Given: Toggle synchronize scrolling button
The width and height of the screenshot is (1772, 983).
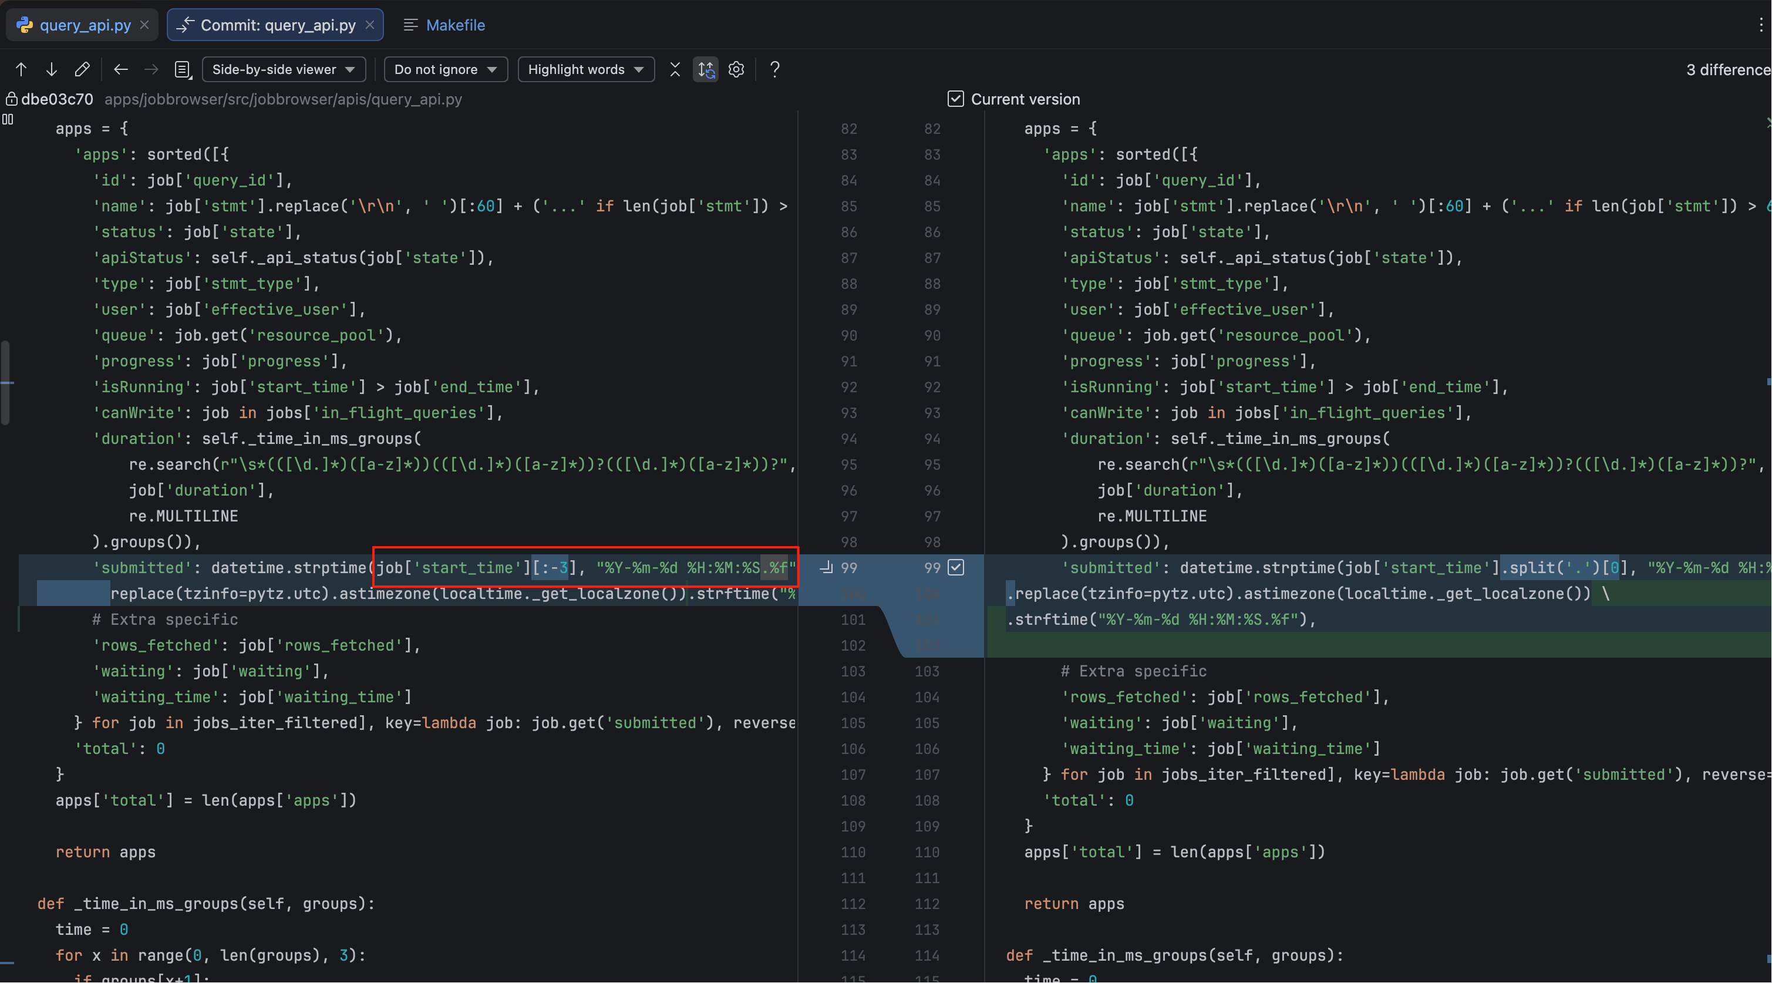Looking at the screenshot, I should 706,69.
